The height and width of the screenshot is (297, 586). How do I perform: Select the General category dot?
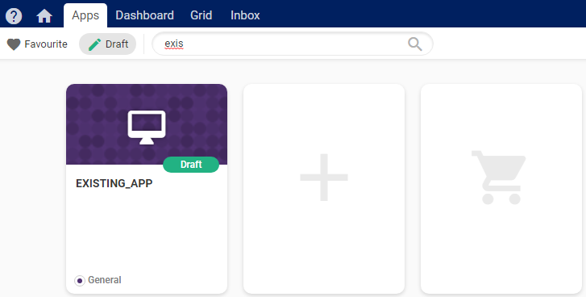(x=80, y=281)
